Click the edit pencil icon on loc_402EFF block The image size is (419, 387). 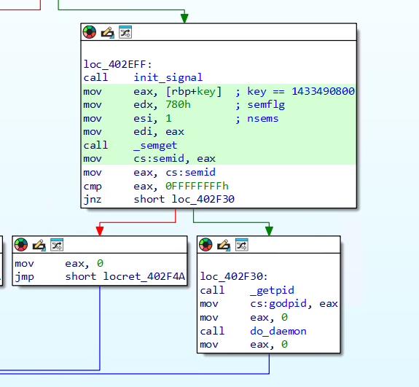[107, 33]
